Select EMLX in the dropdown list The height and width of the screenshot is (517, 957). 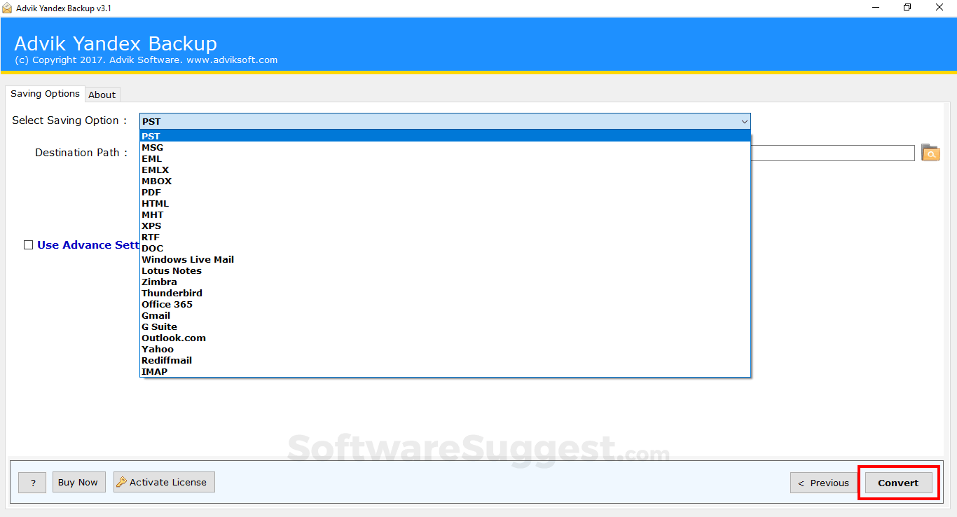(445, 170)
